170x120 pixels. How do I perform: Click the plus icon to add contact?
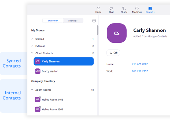point(94,21)
